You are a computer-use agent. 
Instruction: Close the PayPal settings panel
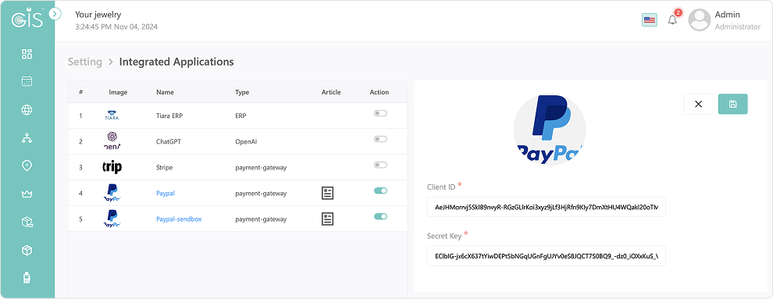coord(698,104)
